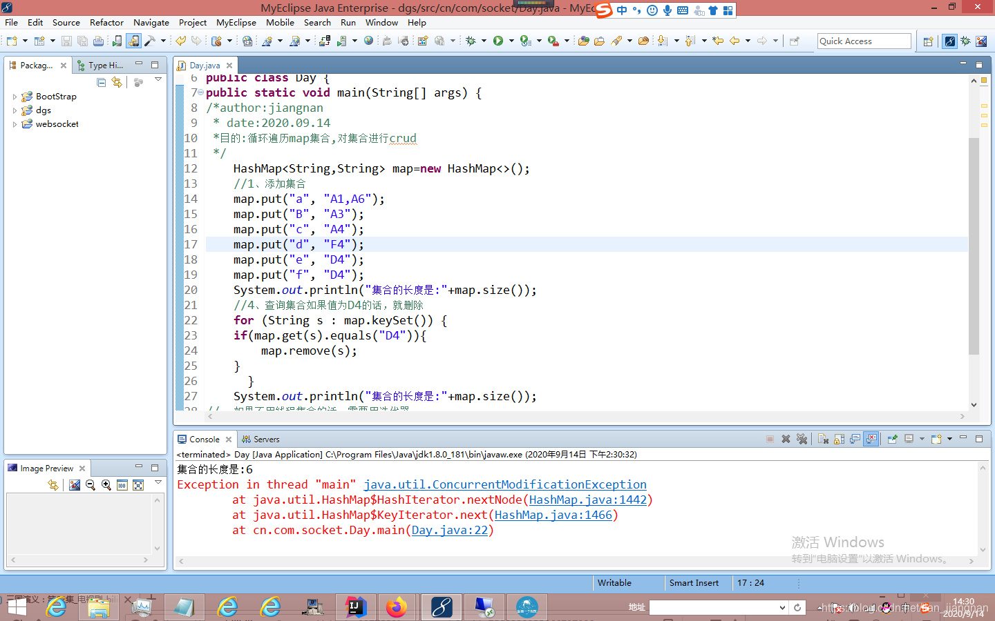The height and width of the screenshot is (621, 995).
Task: Open the Window menu
Action: (381, 23)
